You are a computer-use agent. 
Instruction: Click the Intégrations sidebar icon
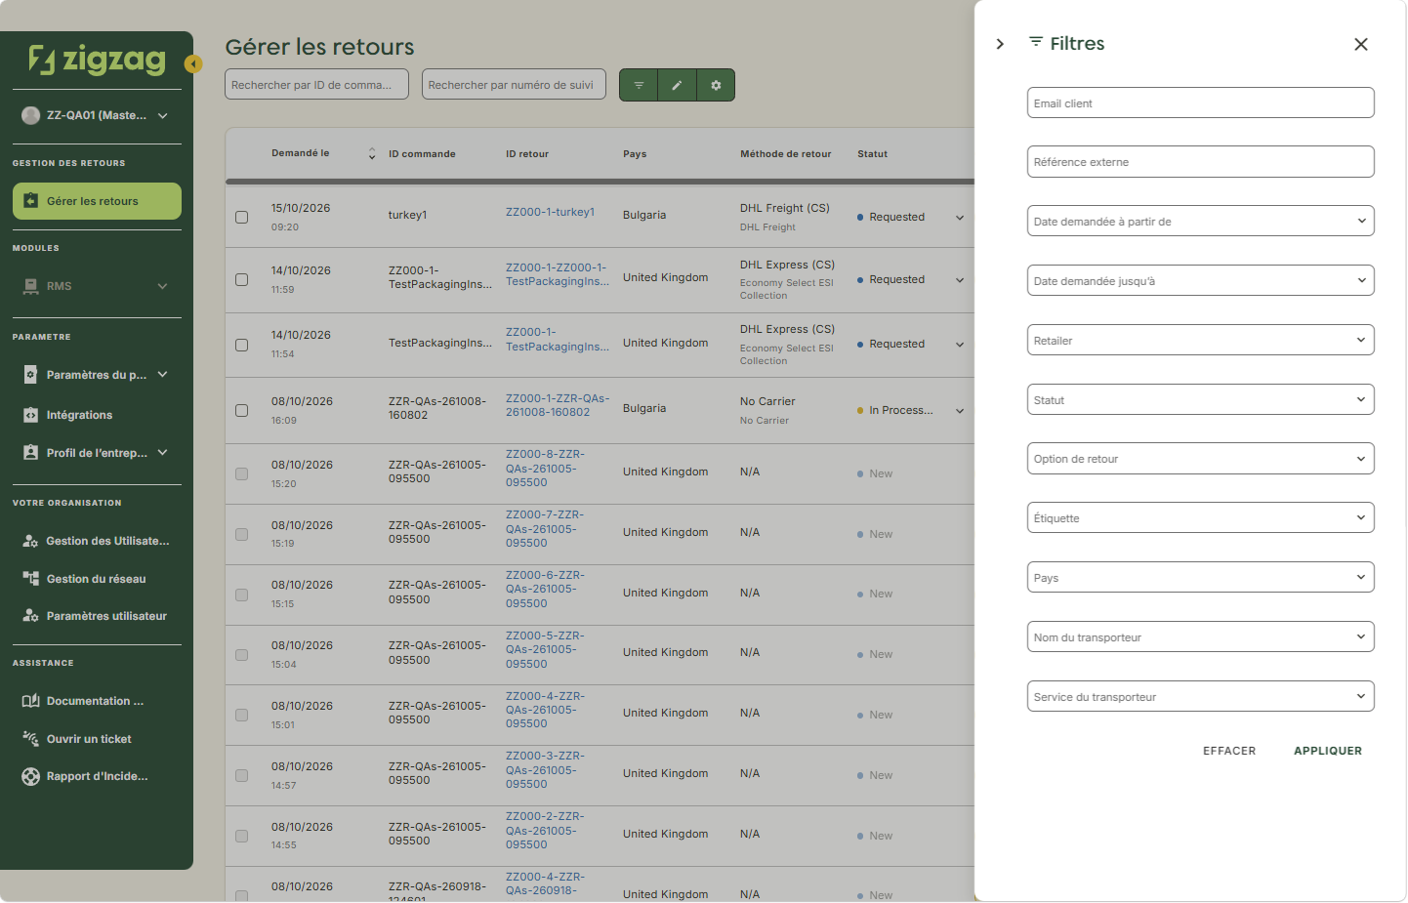[30, 415]
